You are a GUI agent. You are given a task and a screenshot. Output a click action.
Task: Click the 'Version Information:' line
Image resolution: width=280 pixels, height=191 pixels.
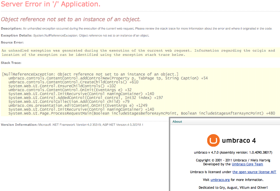pos(72,125)
